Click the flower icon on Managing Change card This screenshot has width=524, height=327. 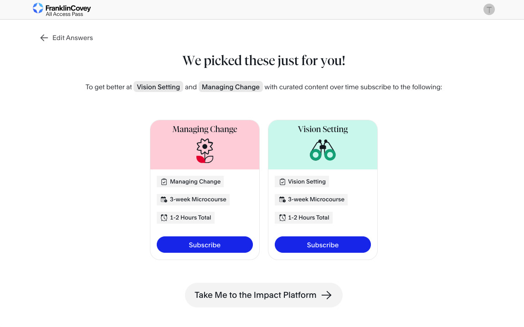(205, 151)
